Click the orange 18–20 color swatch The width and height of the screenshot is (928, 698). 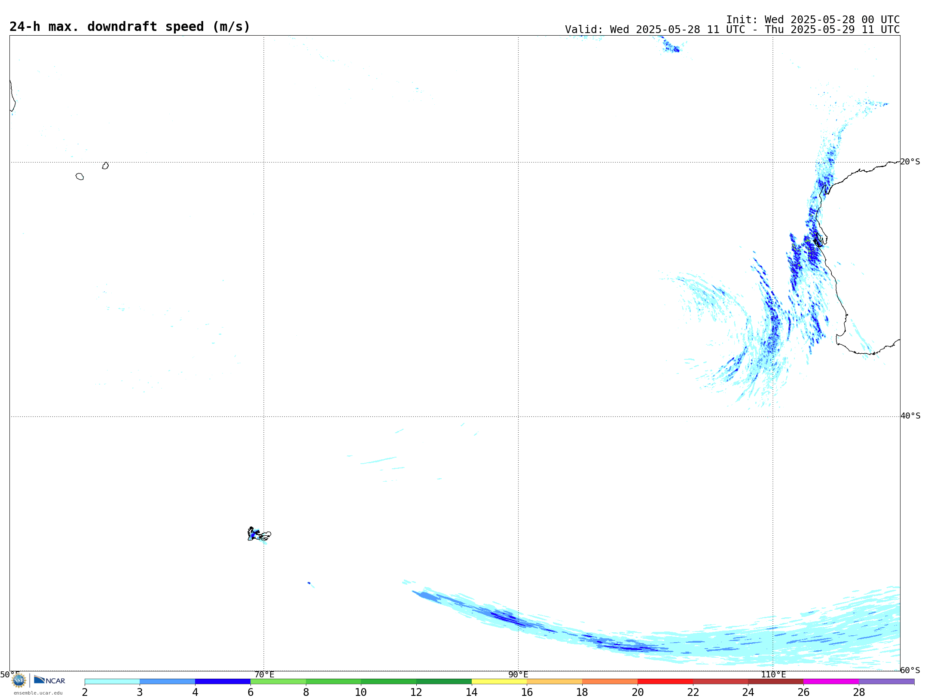(610, 682)
